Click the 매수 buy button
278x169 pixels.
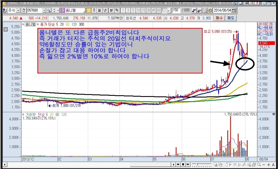219,18
